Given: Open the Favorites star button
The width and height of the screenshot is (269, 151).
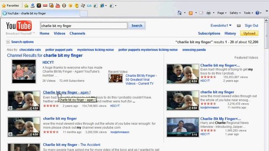Looking at the screenshot, I should click(x=10, y=5).
